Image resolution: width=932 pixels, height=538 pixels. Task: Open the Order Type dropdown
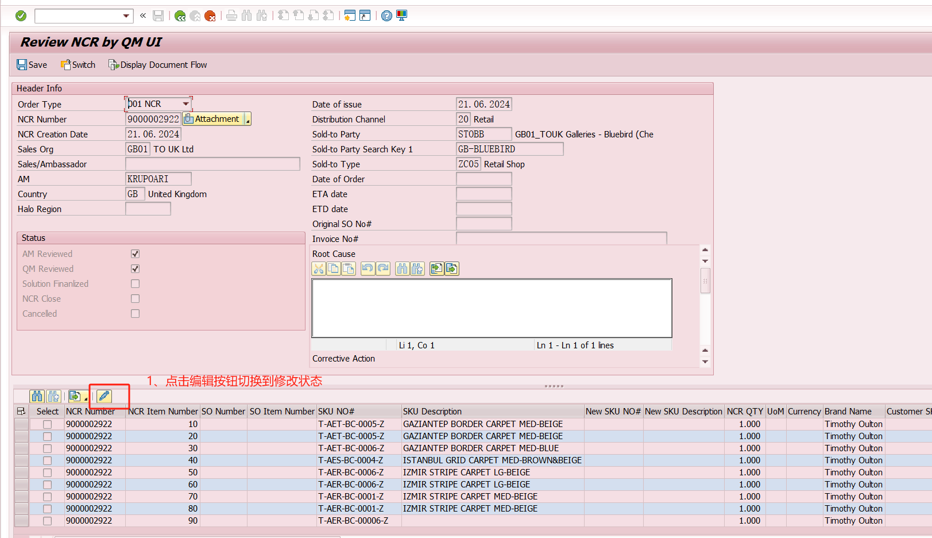[x=185, y=104]
